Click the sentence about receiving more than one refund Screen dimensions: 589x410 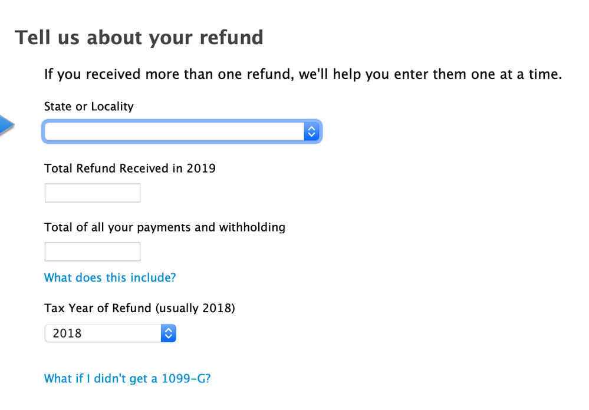[x=303, y=74]
